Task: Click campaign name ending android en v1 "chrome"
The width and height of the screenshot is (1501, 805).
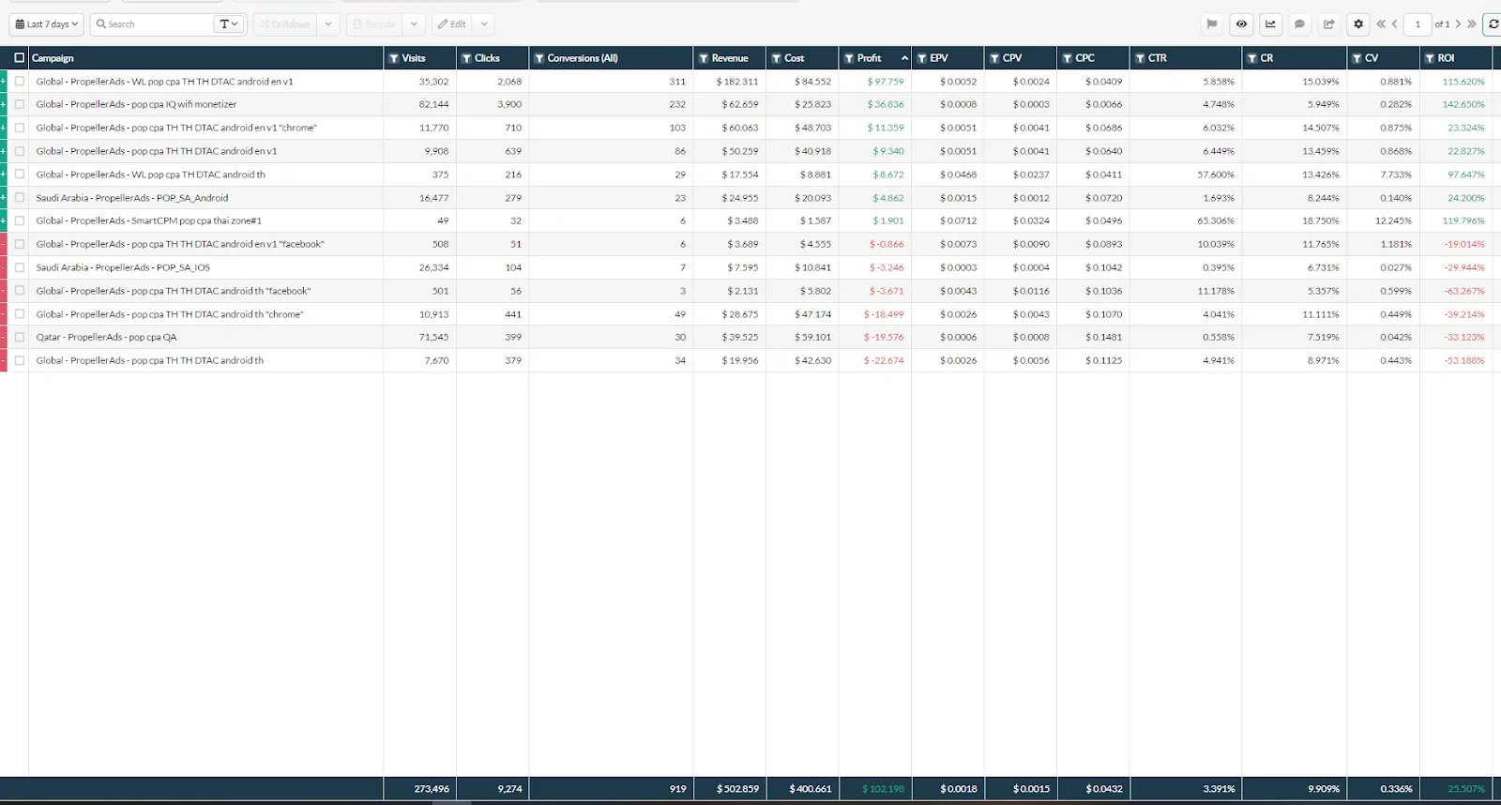Action: tap(176, 128)
